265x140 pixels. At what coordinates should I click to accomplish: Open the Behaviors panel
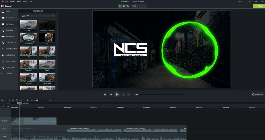tap(9, 30)
